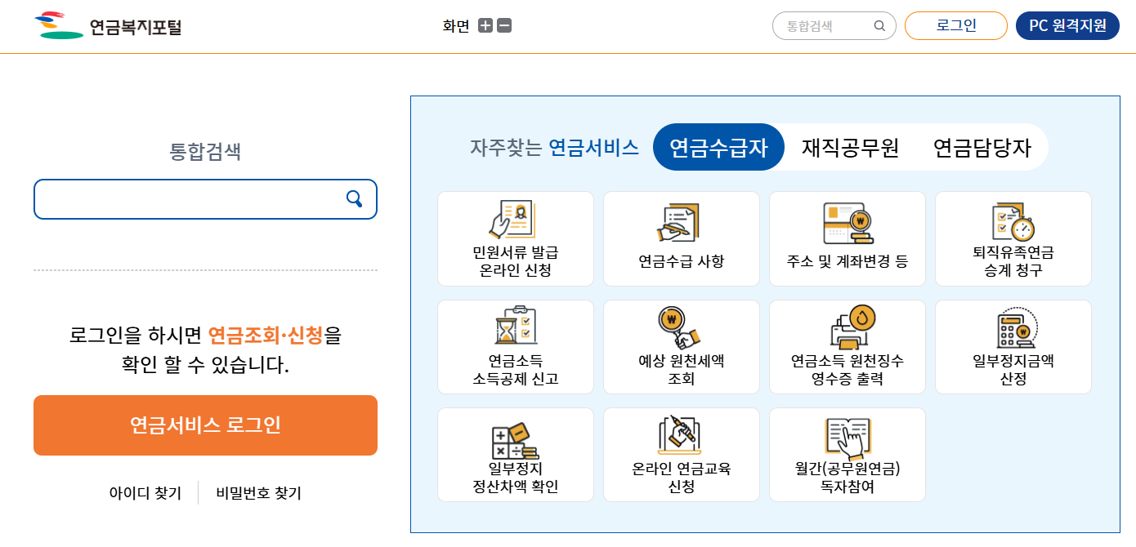Screen dimensions: 1136x547
Task: Switch to the 재직공무원 tab
Action: click(x=850, y=148)
